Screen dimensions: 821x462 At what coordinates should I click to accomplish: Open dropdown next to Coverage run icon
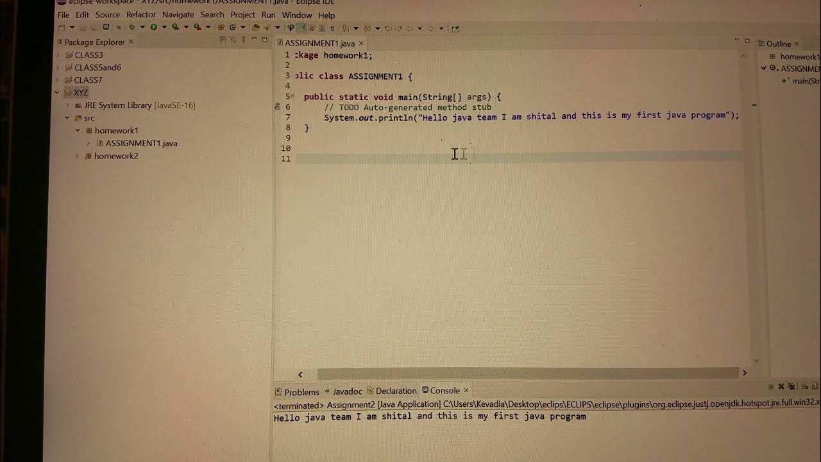click(186, 28)
